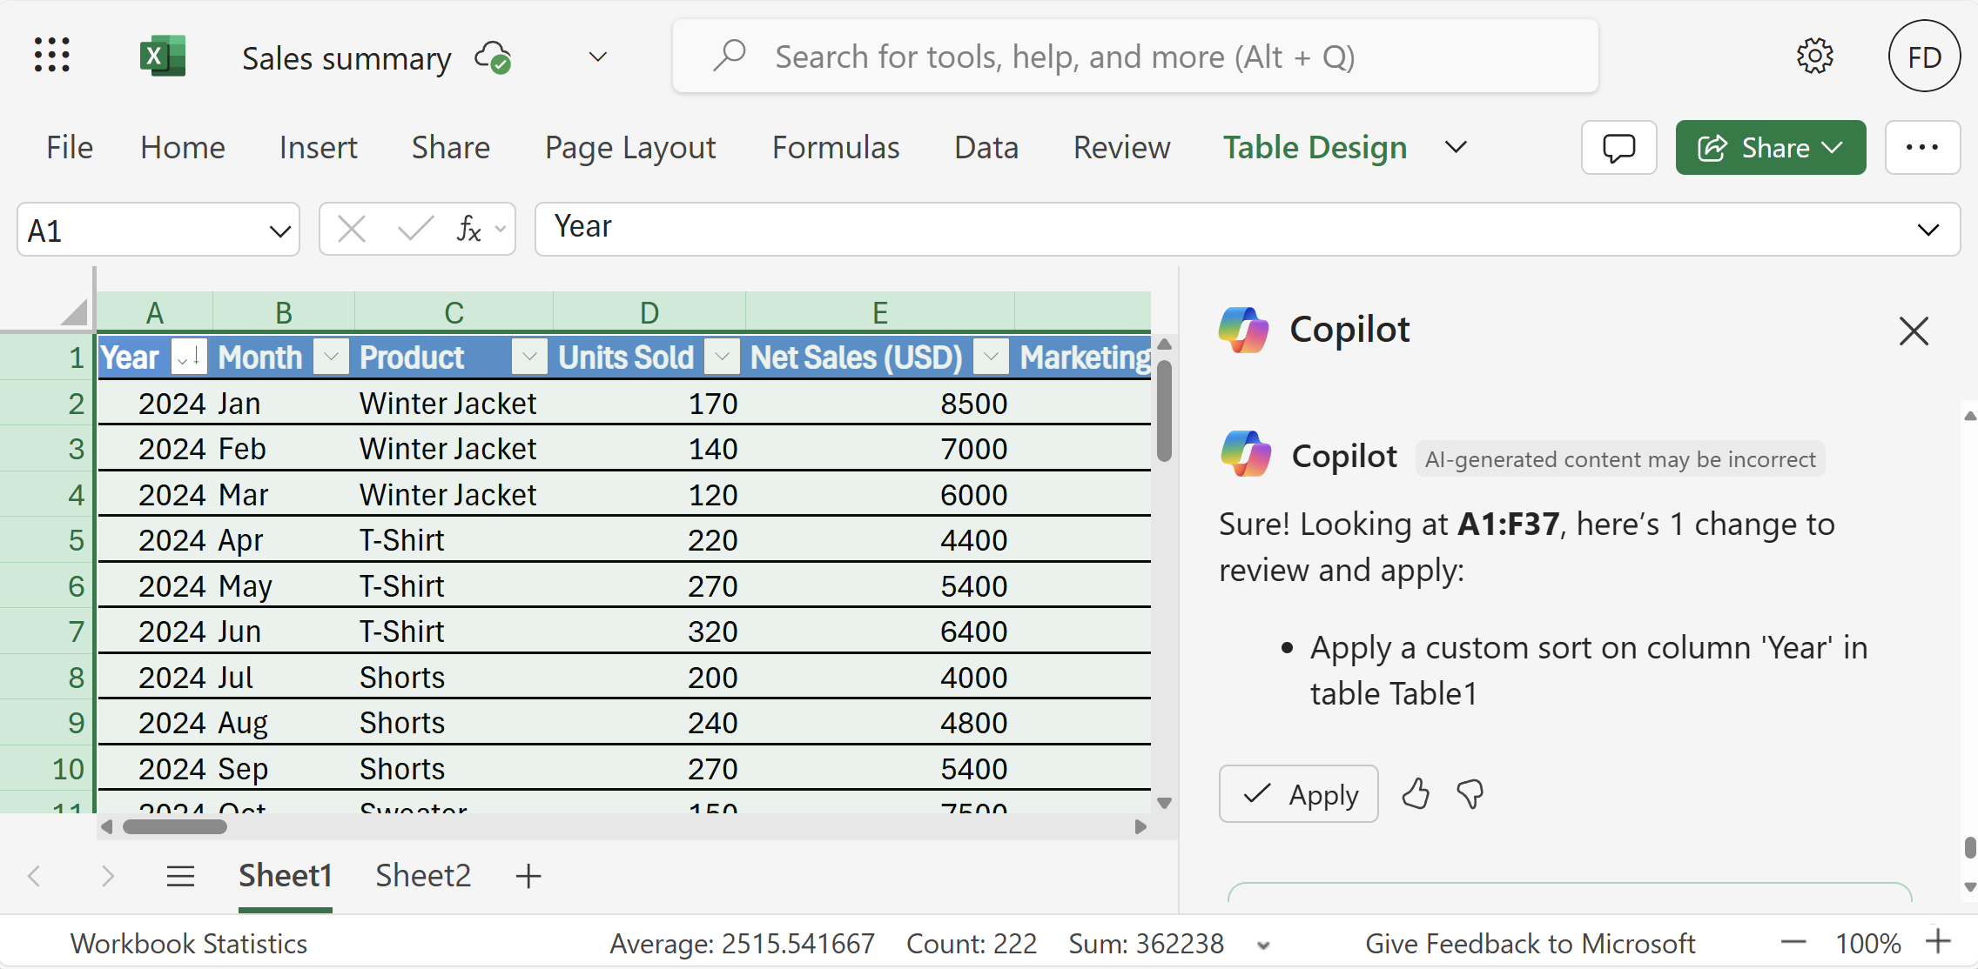Open the Net Sales (USD) filter dropdown

click(x=991, y=357)
